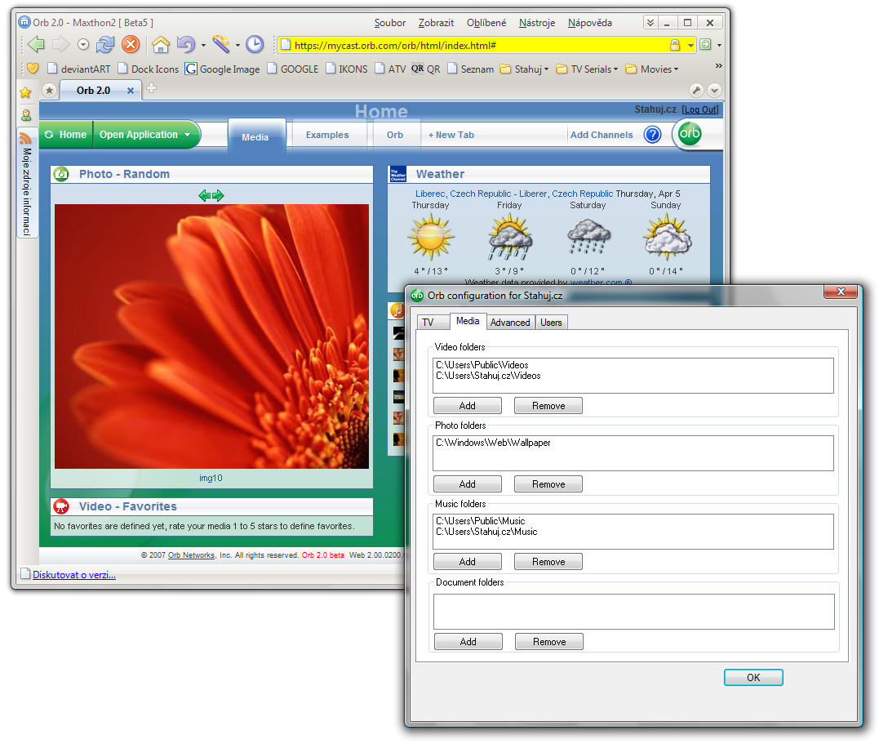The height and width of the screenshot is (744, 879).
Task: Open the address bar dropdown arrow
Action: click(x=690, y=45)
